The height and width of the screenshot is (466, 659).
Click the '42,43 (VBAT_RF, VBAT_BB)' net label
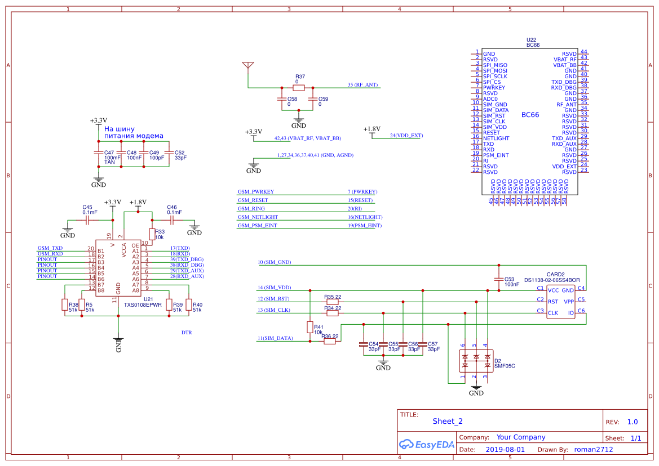tap(308, 138)
